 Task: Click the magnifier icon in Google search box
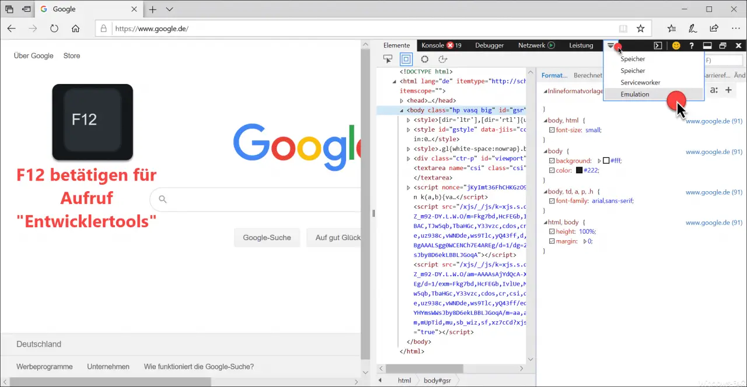coord(163,199)
